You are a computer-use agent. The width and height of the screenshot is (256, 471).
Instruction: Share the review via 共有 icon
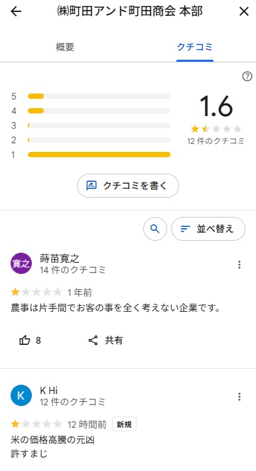click(x=105, y=340)
